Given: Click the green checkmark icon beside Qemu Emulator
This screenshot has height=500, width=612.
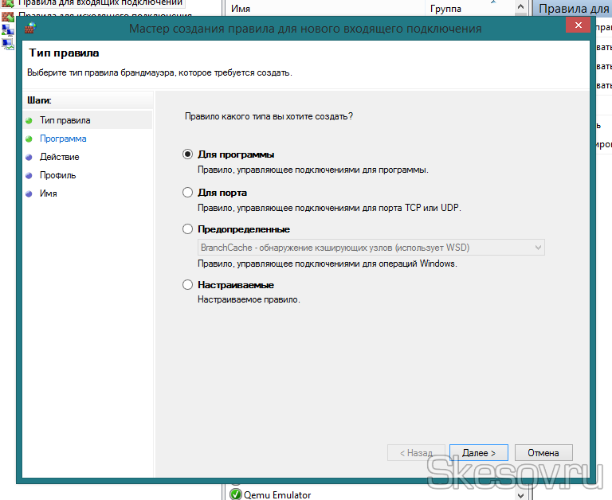Looking at the screenshot, I should click(x=235, y=494).
